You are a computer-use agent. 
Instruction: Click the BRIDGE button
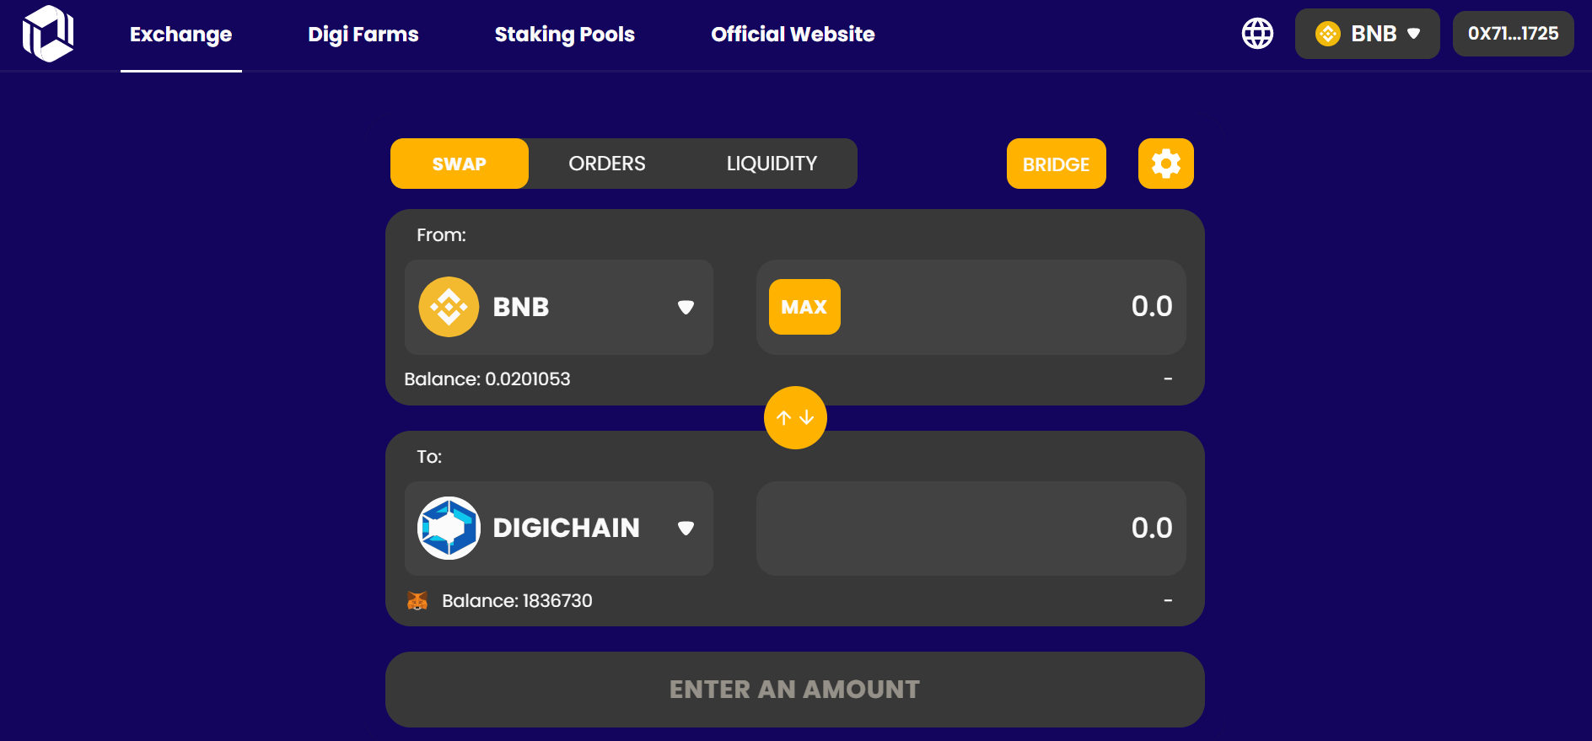click(x=1056, y=164)
